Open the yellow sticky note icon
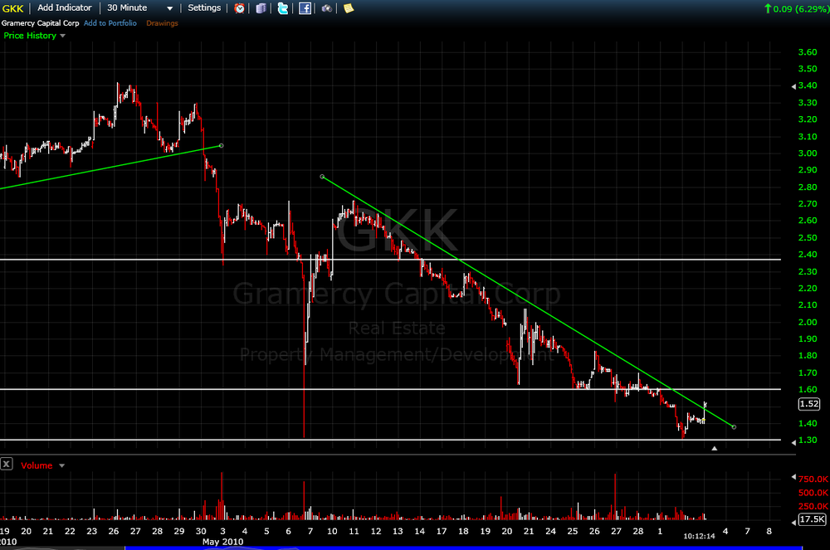The image size is (830, 550). [349, 8]
